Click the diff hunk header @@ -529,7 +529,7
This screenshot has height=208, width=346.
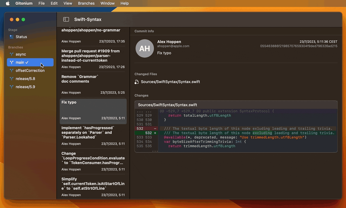click(217, 111)
